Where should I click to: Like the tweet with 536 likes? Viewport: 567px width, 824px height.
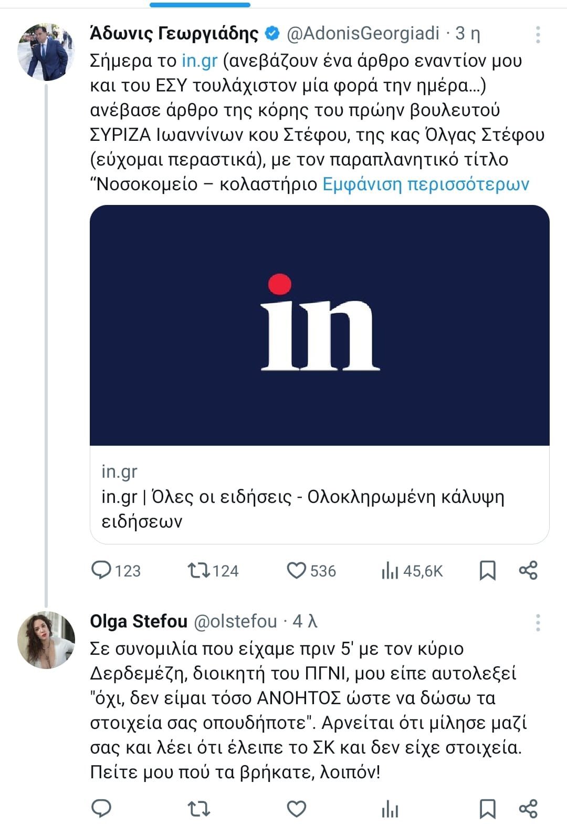(x=297, y=570)
